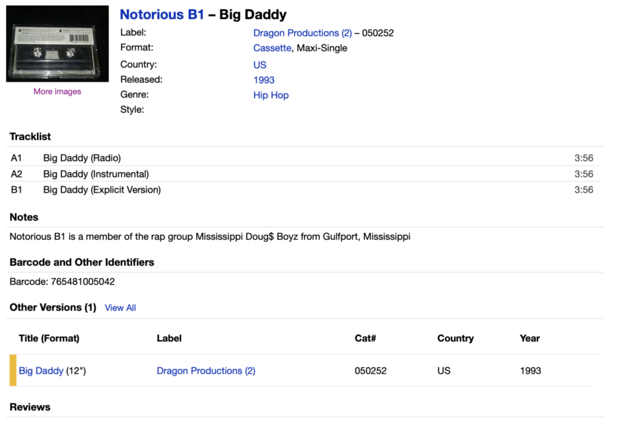This screenshot has height=429, width=619.
Task: Click the Label column header
Action: 169,338
